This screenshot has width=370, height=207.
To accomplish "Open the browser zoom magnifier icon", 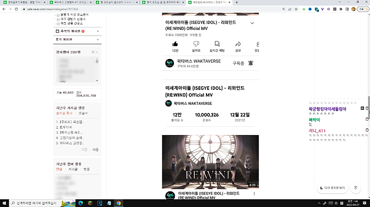I will (x=284, y=9).
